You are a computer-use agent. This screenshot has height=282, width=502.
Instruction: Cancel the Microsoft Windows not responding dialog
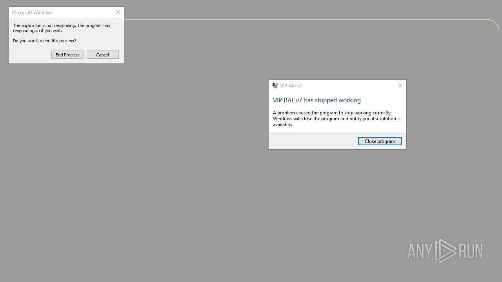102,55
